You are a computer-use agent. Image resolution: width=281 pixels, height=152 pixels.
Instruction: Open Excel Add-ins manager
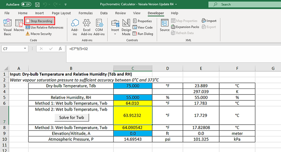[87, 27]
